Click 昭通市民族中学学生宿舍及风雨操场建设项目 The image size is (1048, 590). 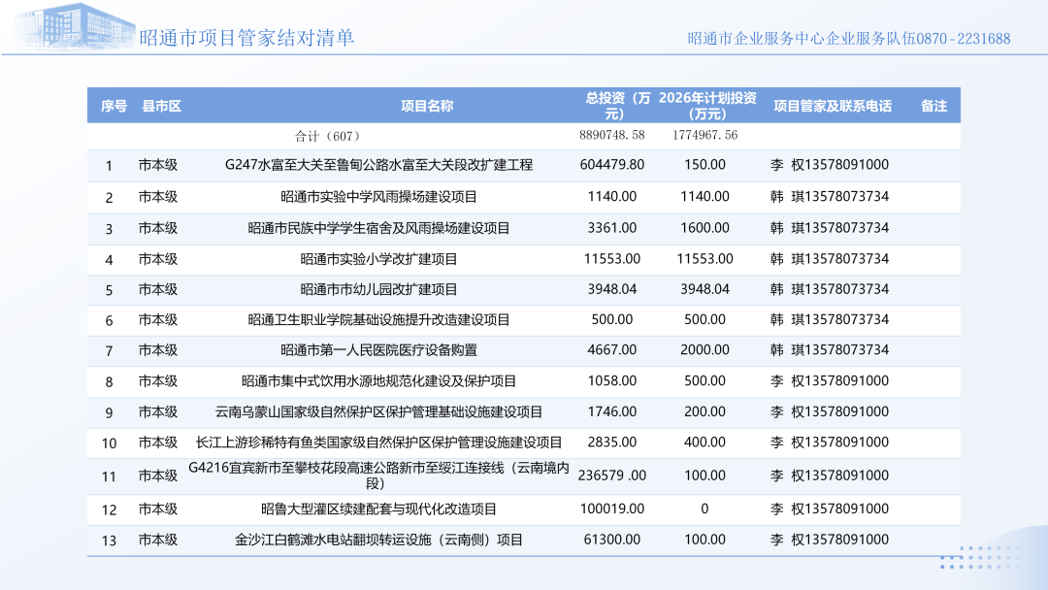click(379, 228)
